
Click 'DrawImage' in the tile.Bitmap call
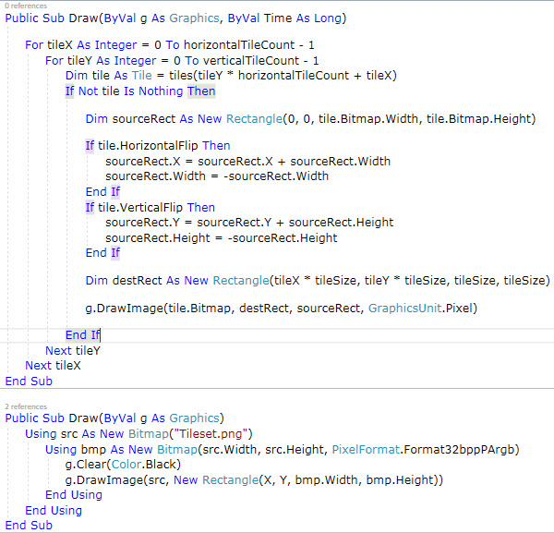tap(130, 309)
